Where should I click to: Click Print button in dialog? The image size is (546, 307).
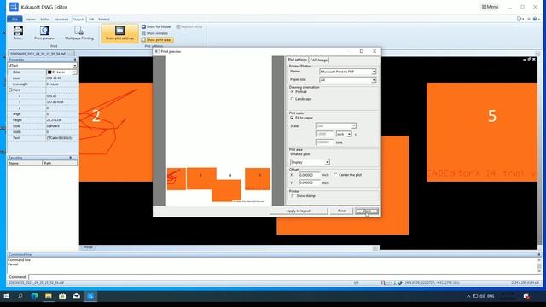click(x=341, y=211)
